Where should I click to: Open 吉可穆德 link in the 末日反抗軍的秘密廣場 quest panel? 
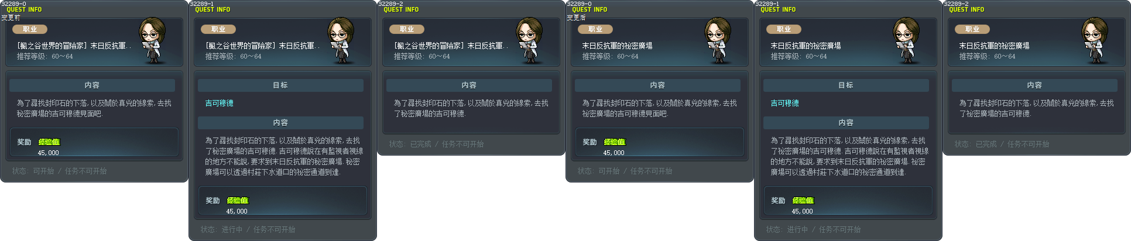[784, 103]
